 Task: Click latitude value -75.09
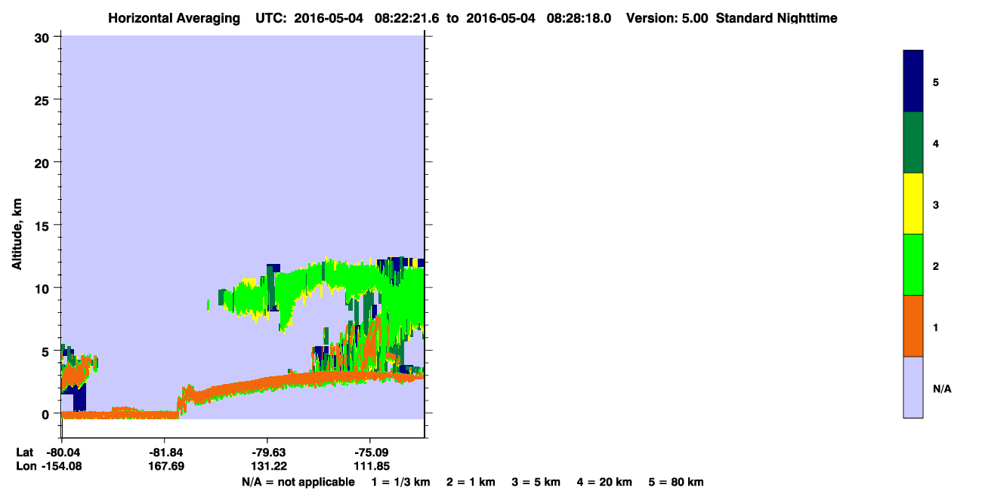click(x=371, y=452)
